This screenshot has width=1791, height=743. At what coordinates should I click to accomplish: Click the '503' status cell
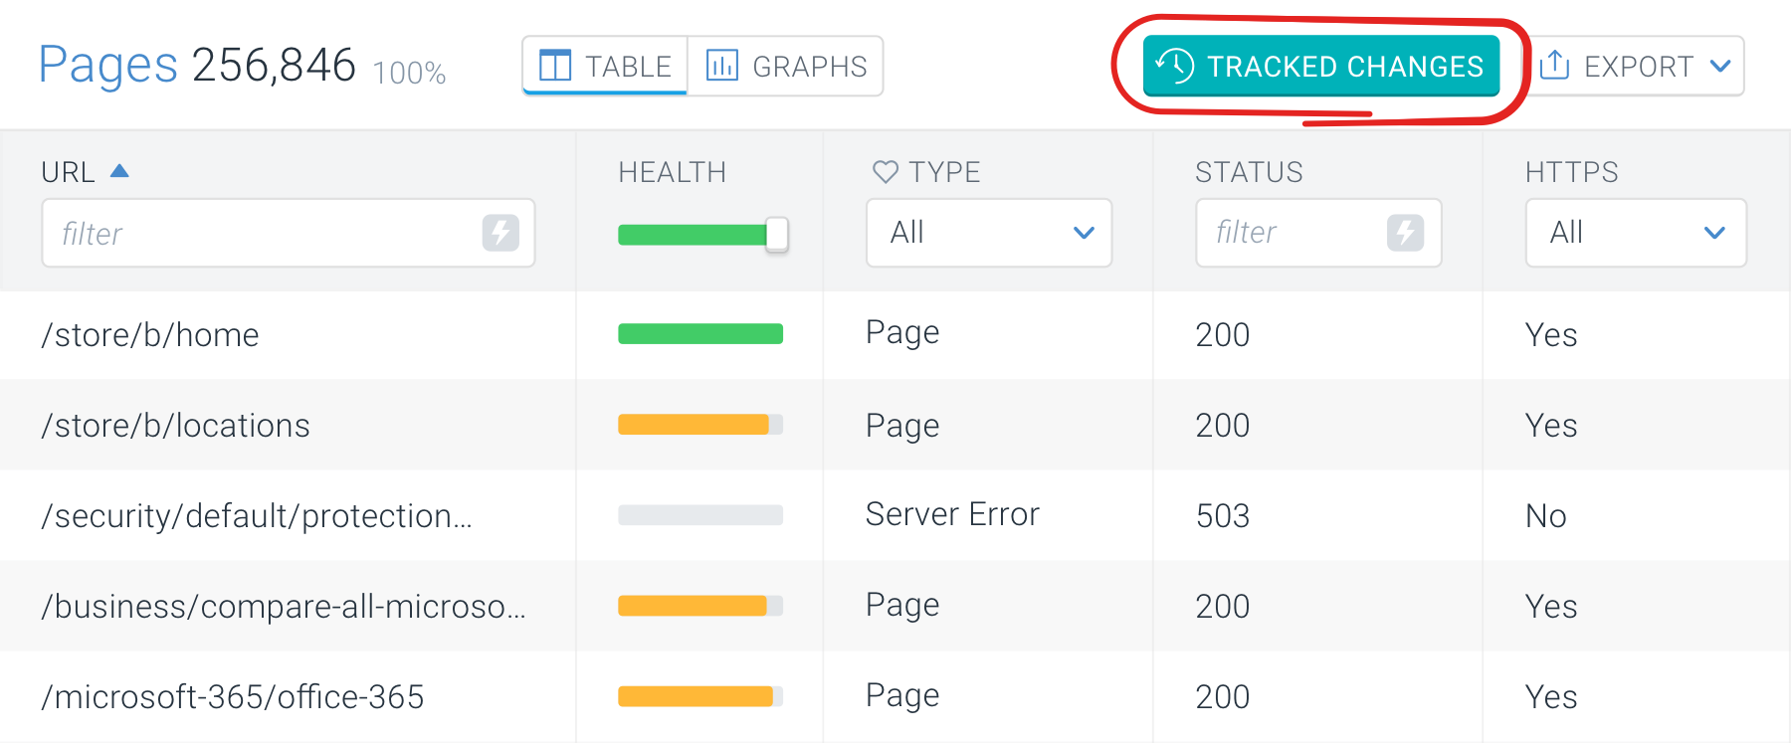(1223, 516)
